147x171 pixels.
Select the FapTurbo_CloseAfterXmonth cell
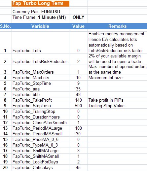[x=40, y=122]
